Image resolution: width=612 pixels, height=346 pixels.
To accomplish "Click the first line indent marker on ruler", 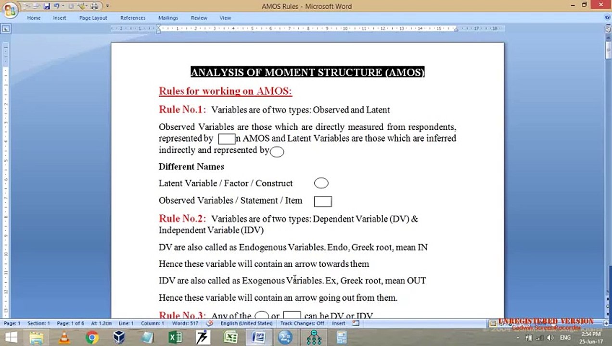I will (158, 26).
